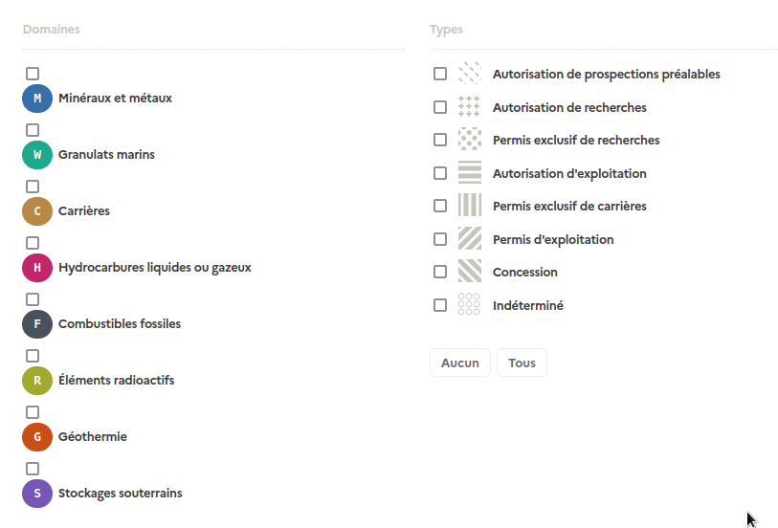Check Autorisation de prospections préalables checkbox

[x=440, y=74]
